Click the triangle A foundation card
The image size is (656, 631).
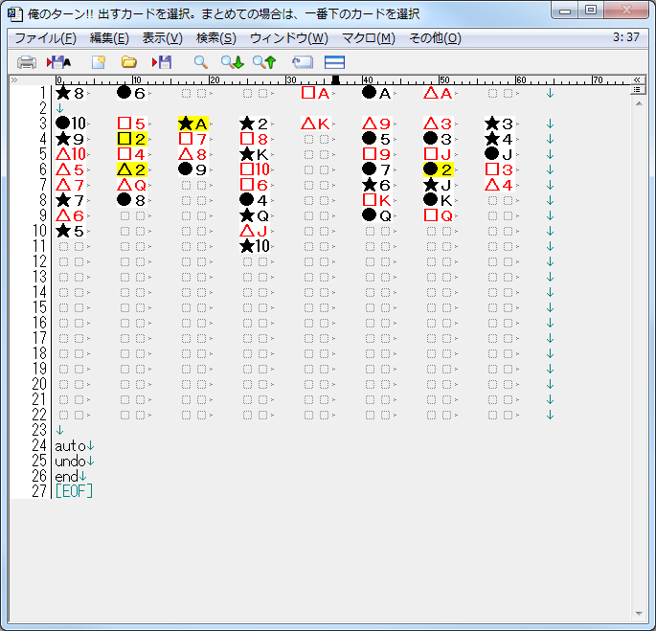439,93
